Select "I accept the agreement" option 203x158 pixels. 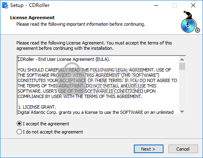click(x=43, y=124)
